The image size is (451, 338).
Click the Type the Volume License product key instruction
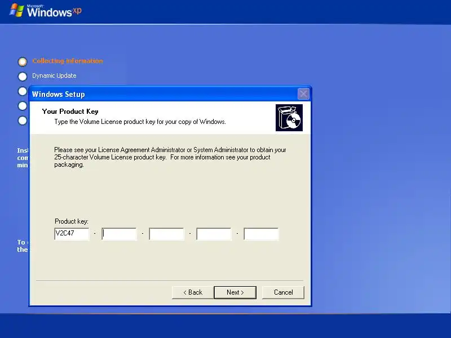[140, 122]
